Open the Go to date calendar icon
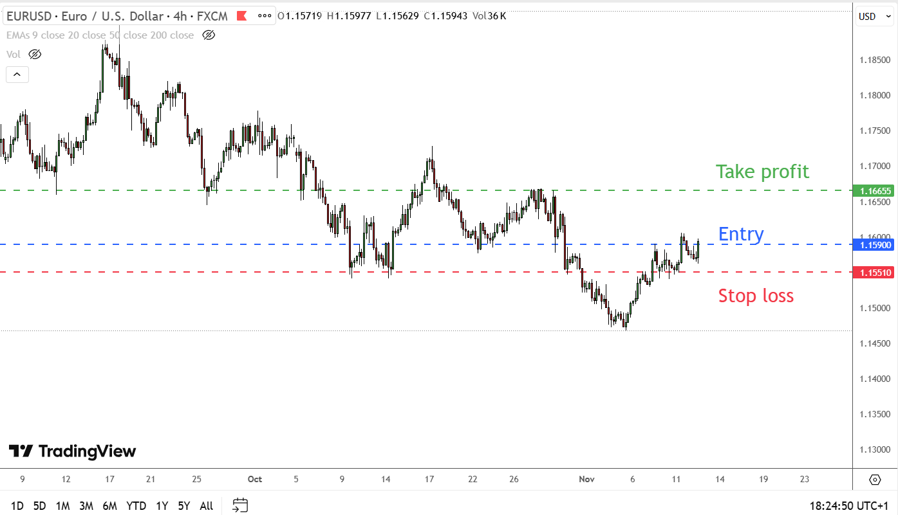The image size is (898, 515). 239,506
